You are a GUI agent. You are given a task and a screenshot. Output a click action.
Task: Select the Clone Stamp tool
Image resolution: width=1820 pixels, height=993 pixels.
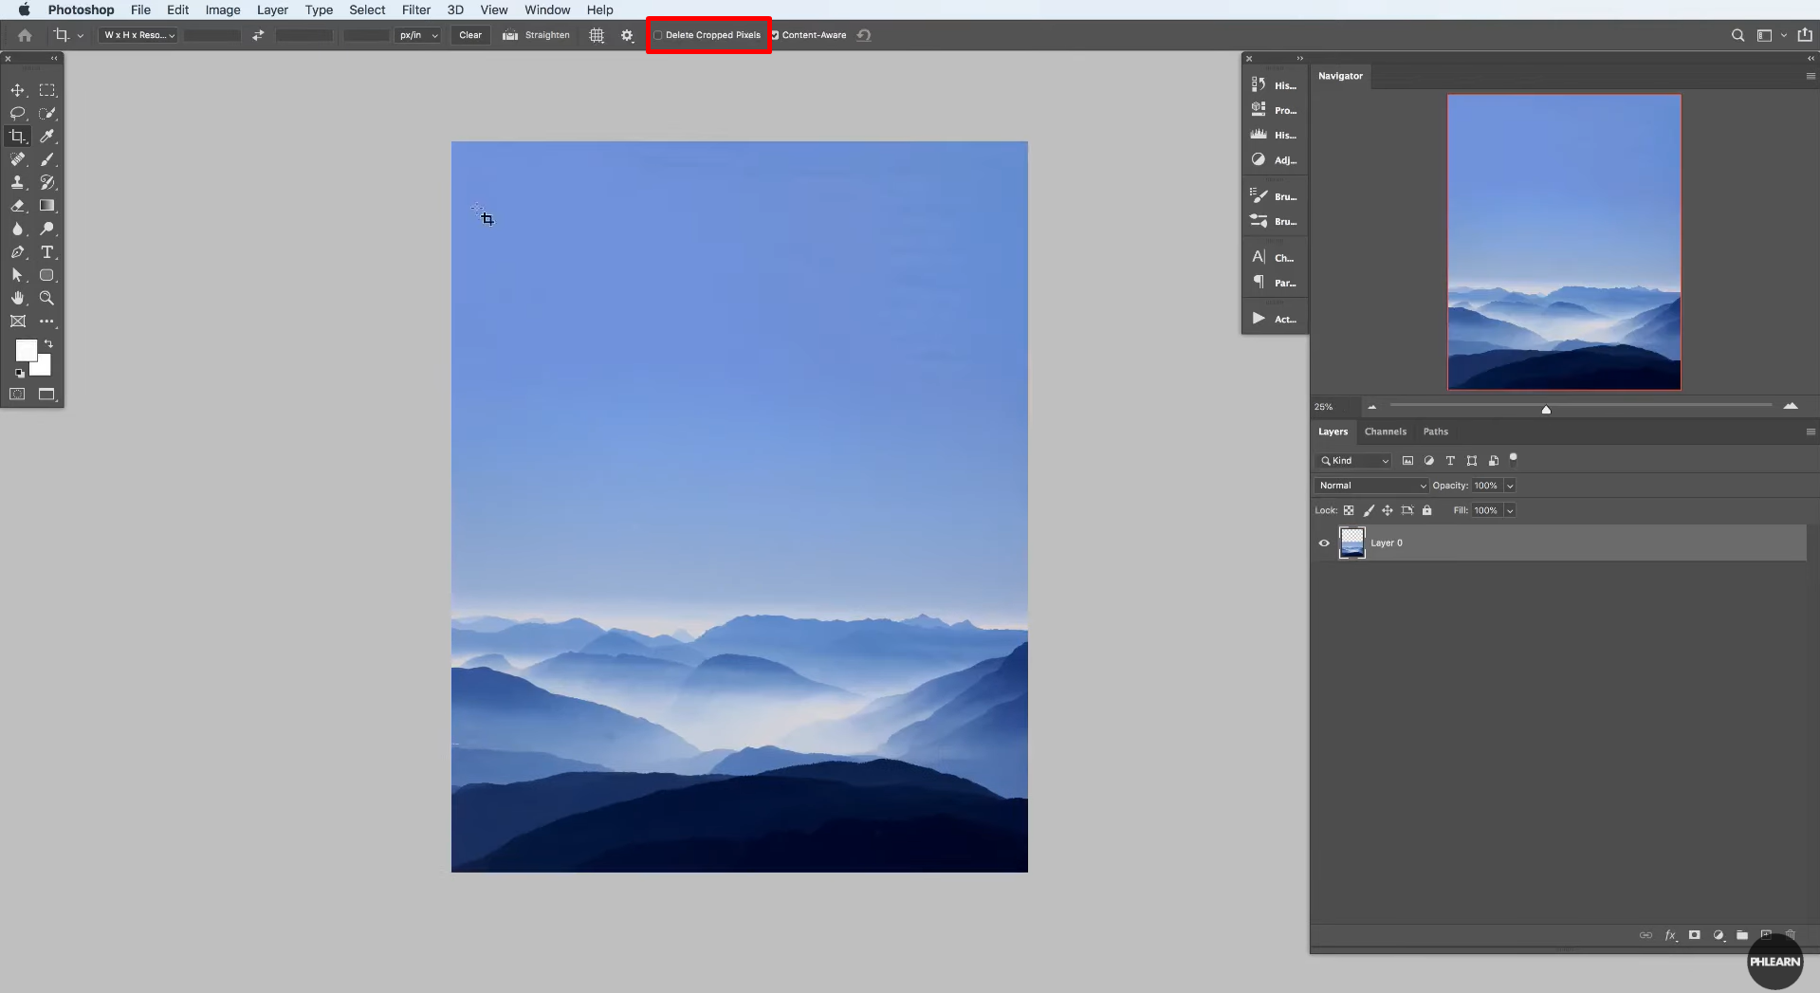pos(17,182)
